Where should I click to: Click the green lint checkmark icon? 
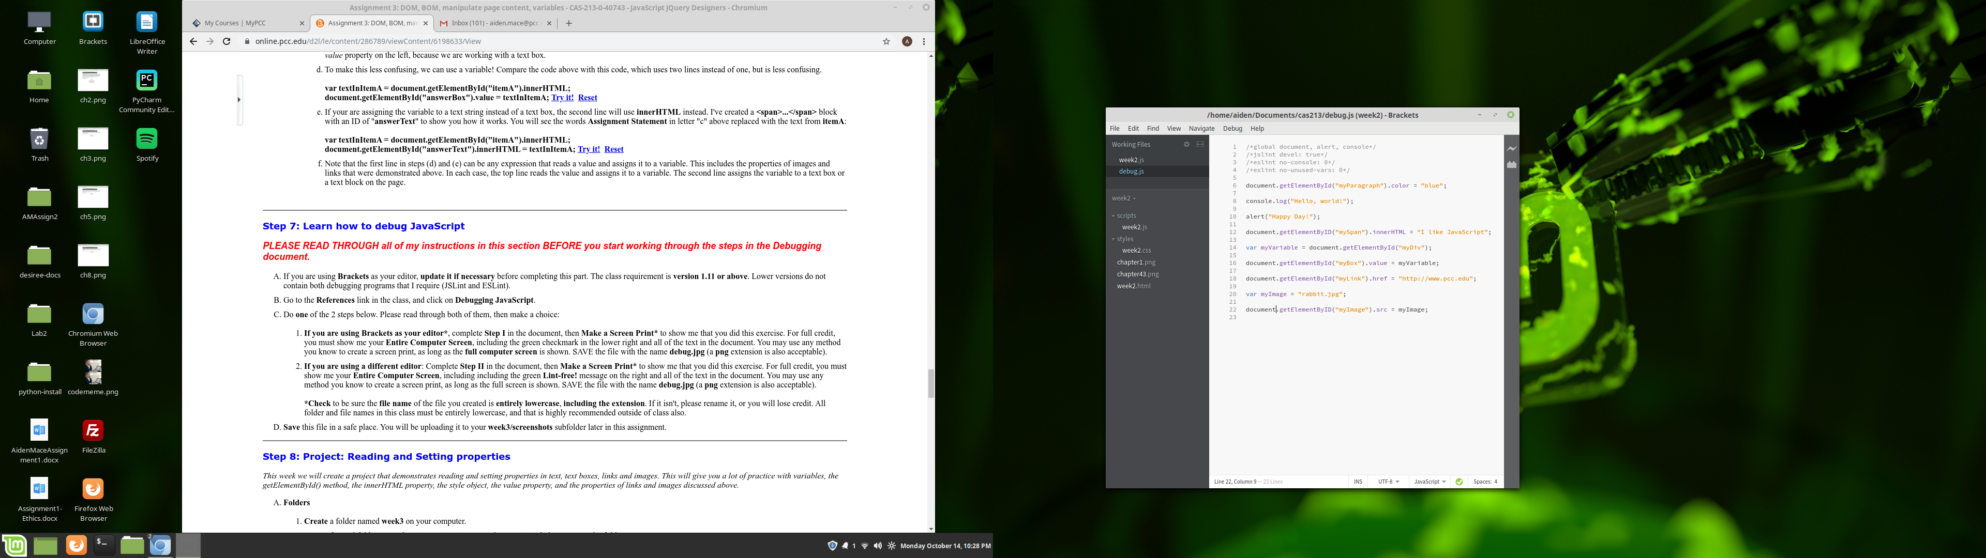pos(1458,482)
